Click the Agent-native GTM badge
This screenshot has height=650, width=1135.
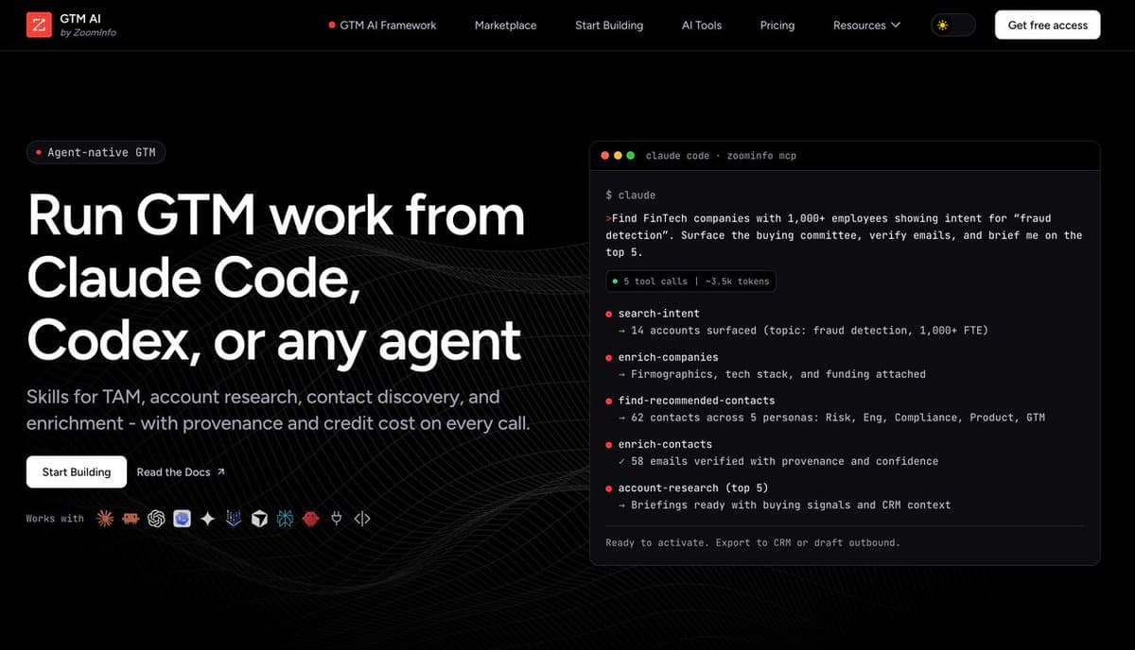point(96,152)
